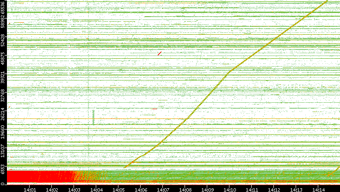Select the 32768 y-axis label
The height and width of the screenshot is (192, 340).
(3, 96)
